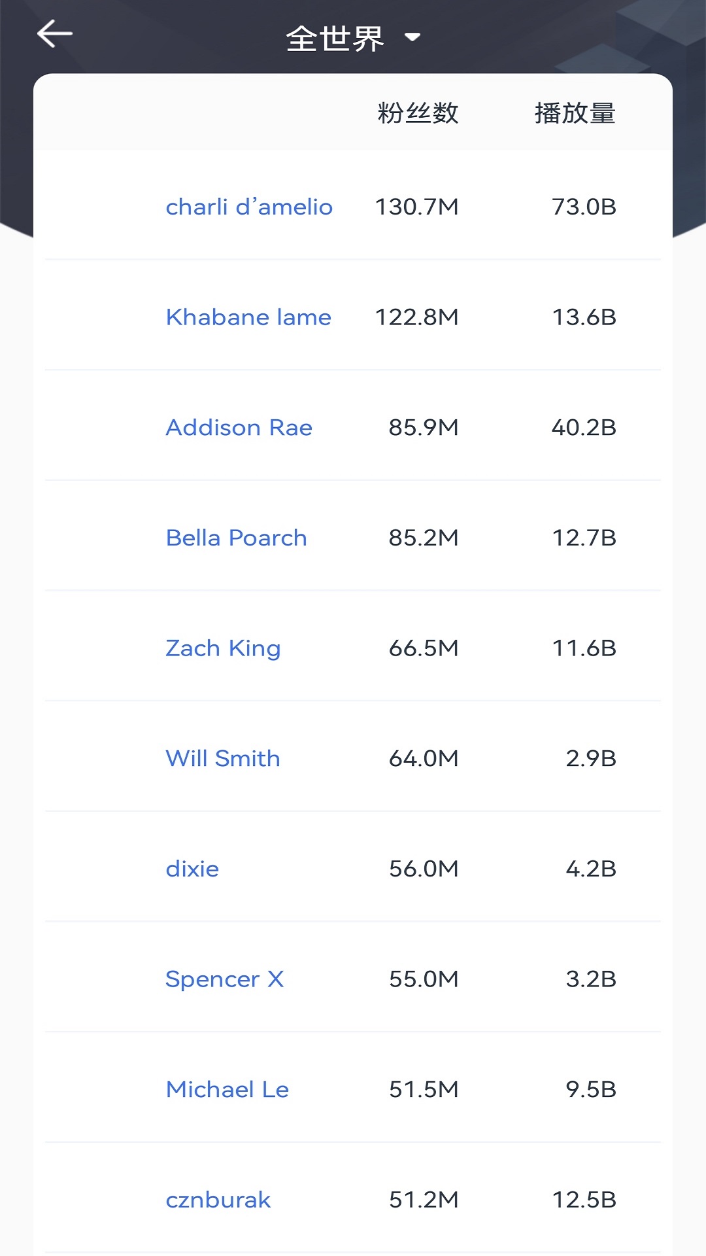706x1256 pixels.
Task: Tap cznburak creator name
Action: pyautogui.click(x=218, y=1200)
